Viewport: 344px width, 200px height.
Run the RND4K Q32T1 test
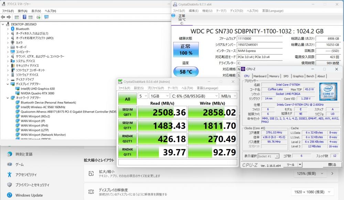pos(128,139)
